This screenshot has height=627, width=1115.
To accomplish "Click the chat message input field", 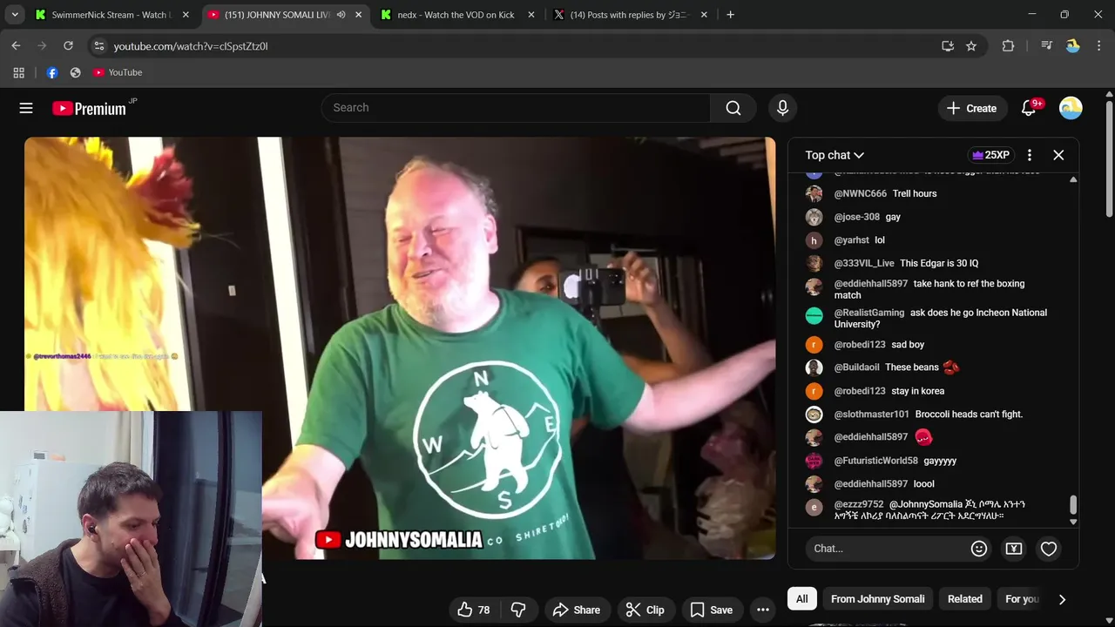I will click(x=886, y=549).
